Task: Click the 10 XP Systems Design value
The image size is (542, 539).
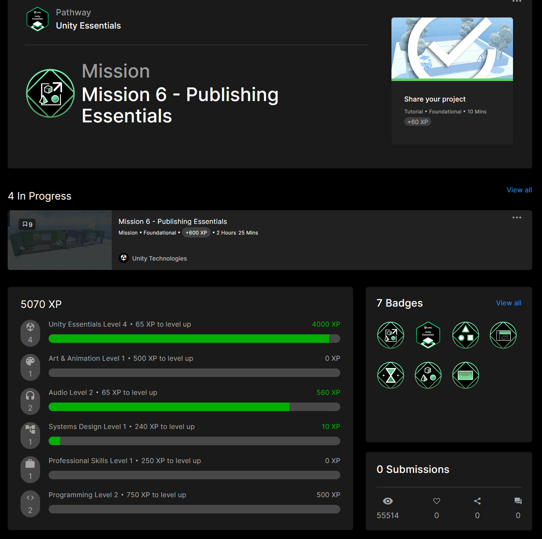Action: coord(331,426)
